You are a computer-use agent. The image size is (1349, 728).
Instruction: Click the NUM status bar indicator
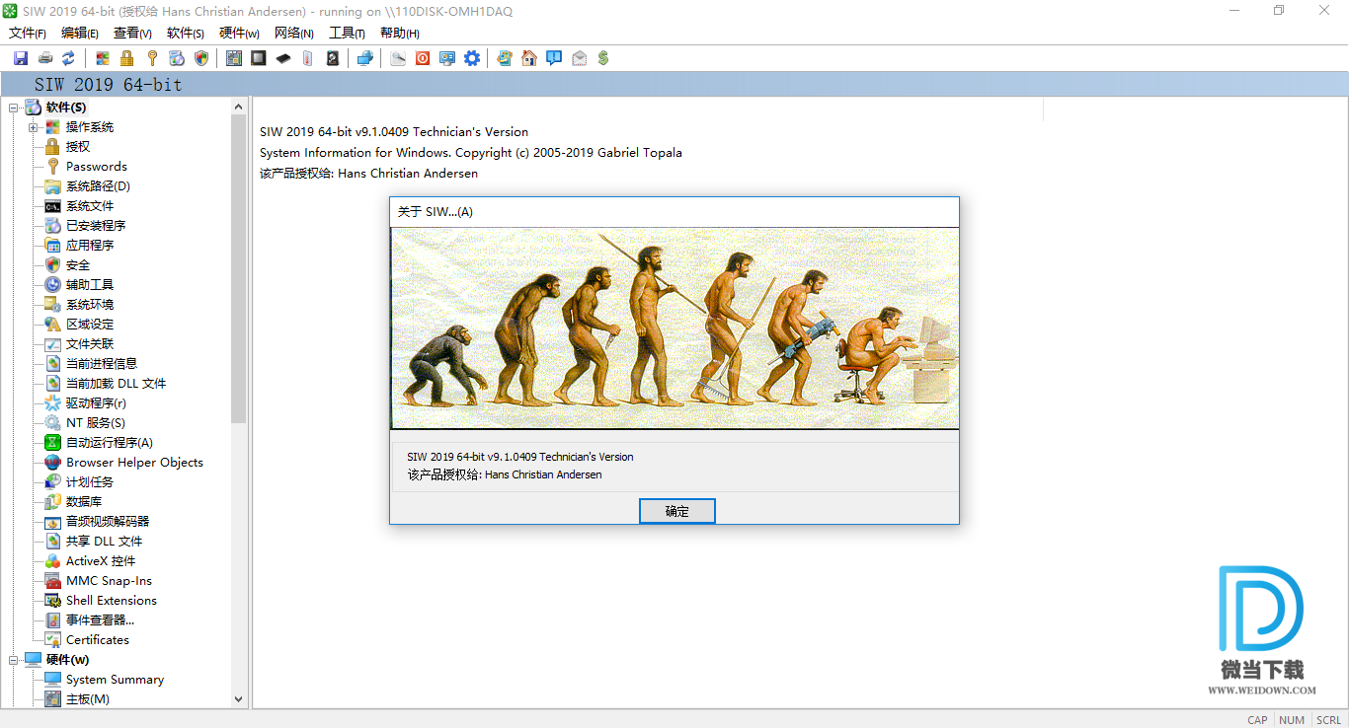point(1292,720)
